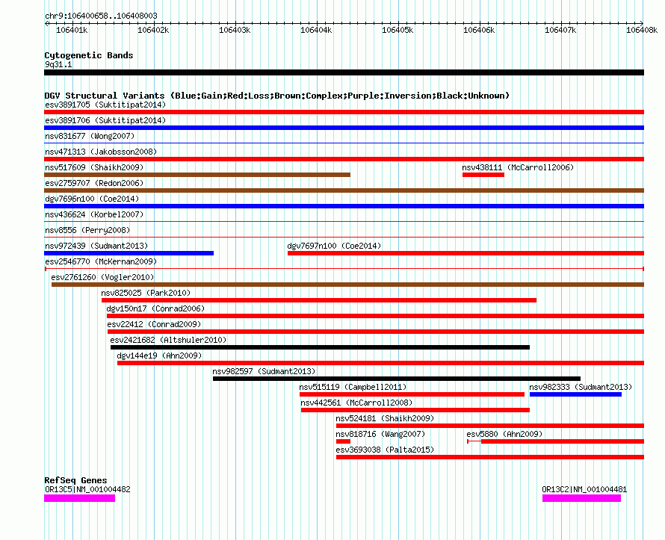The width and height of the screenshot is (665, 540).
Task: Select the red nsv442561 loss bar
Action: 415,410
